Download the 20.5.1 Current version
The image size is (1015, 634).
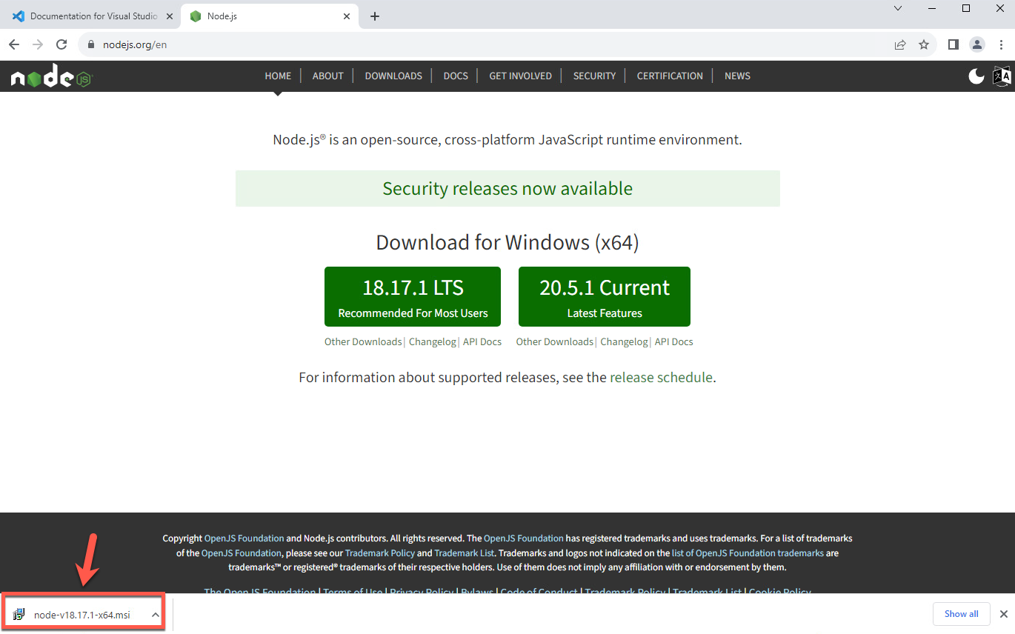tap(604, 296)
